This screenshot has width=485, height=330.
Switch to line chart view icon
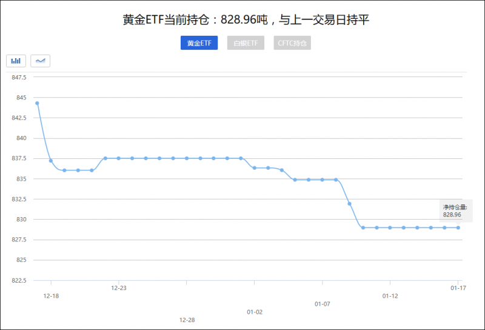click(40, 61)
